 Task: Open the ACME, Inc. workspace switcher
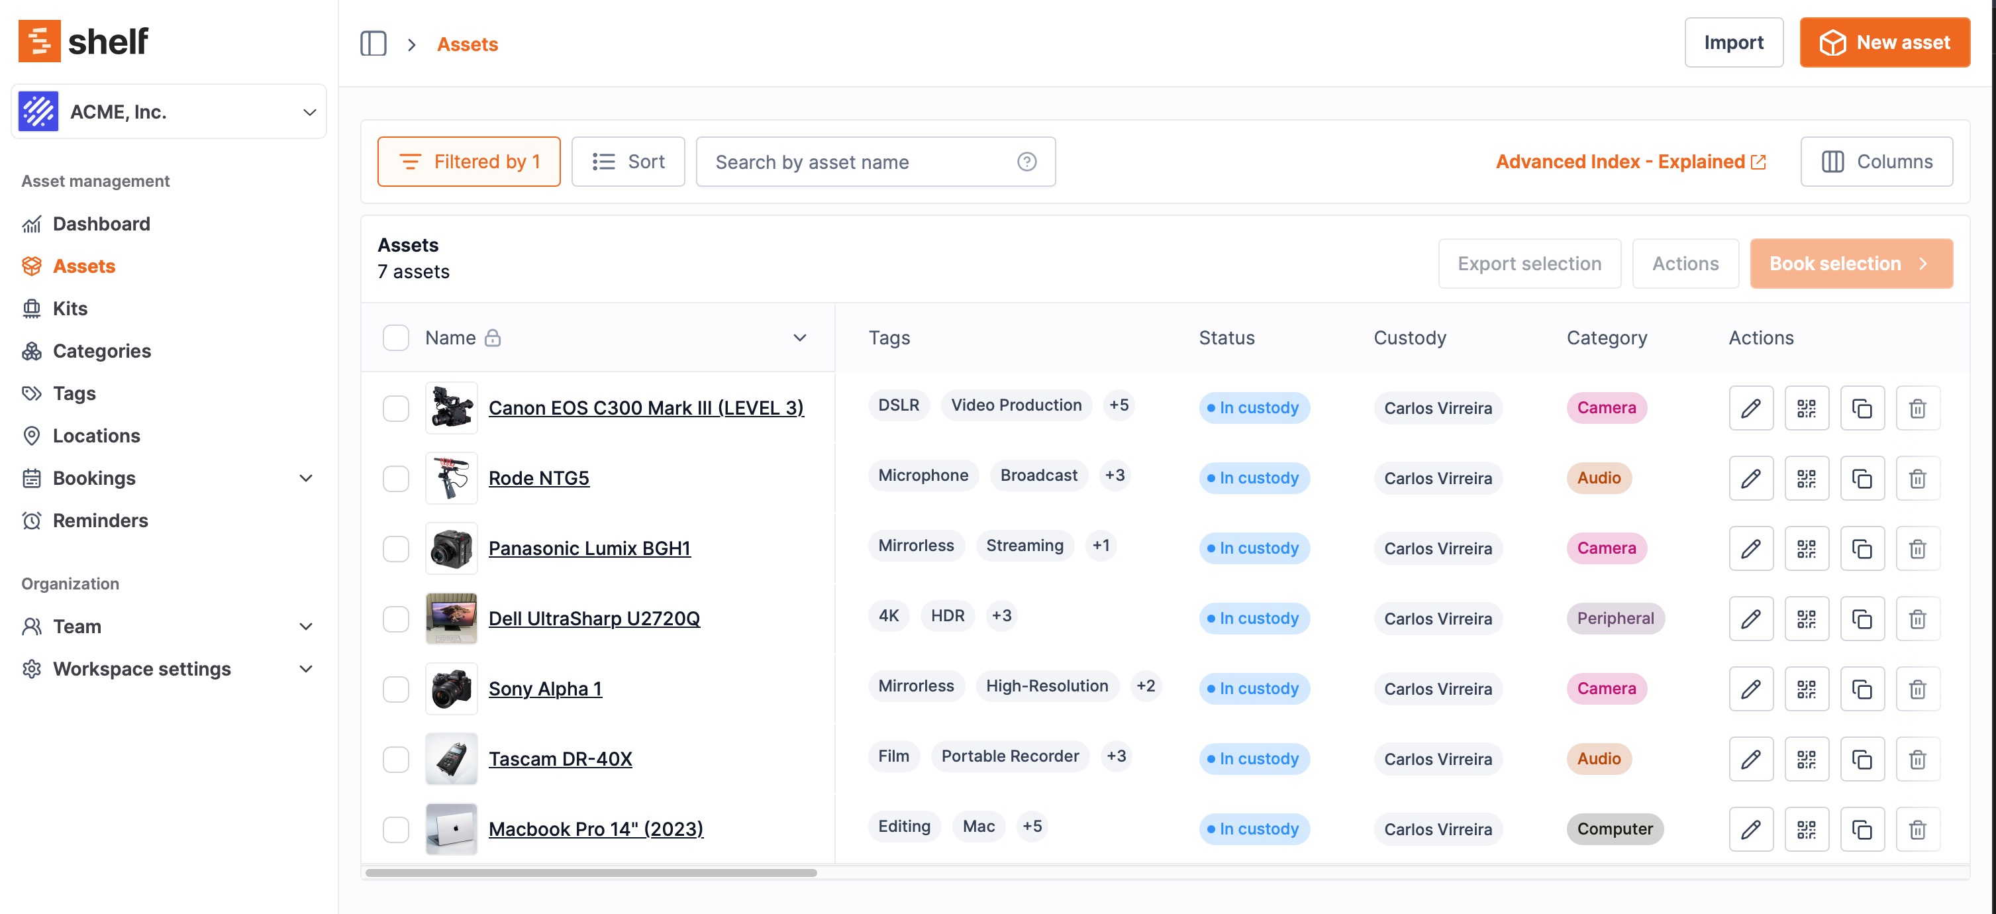coord(169,112)
